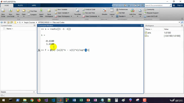Switch to the PLOTS tab
The width and height of the screenshot is (184, 103).
click(x=20, y=5)
